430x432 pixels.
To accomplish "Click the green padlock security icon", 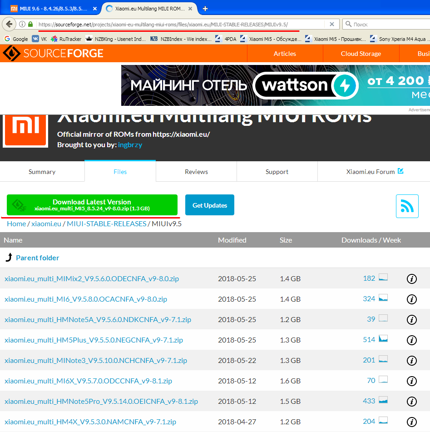I will [x=30, y=24].
